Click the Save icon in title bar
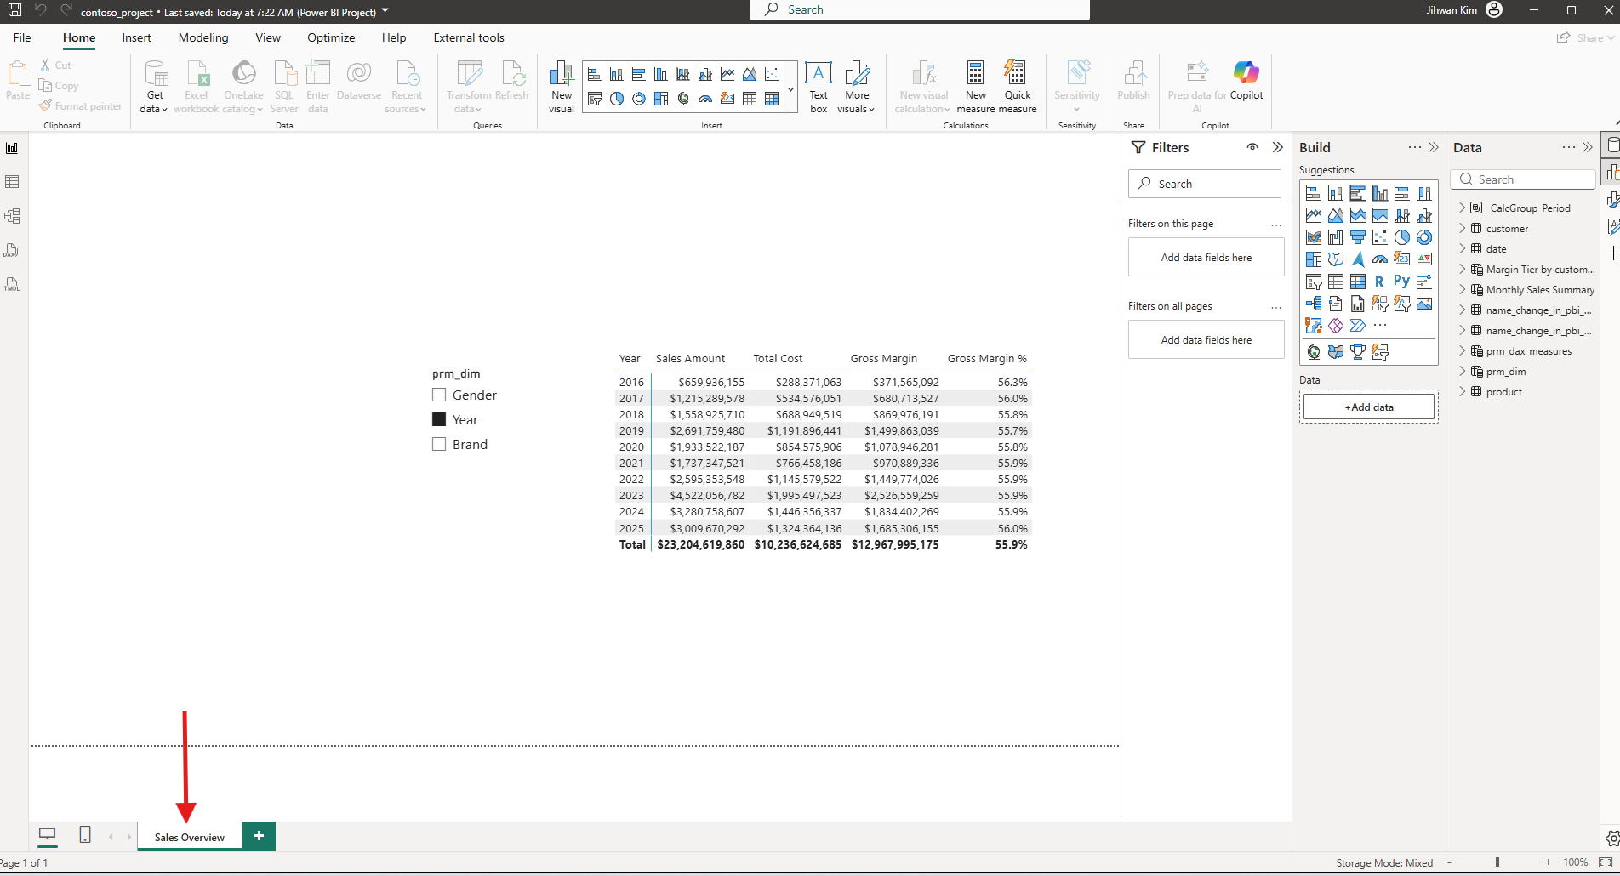This screenshot has height=876, width=1620. click(x=14, y=10)
